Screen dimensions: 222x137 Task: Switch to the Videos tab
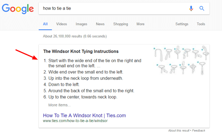[62, 24]
